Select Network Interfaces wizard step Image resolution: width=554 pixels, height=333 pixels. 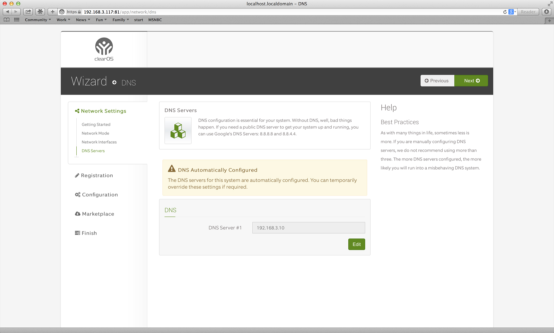point(99,142)
